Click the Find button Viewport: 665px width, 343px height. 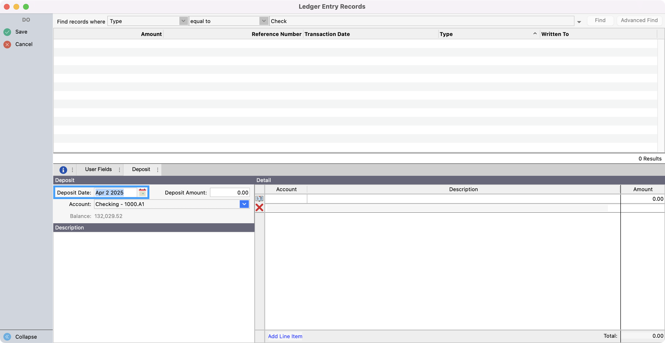coord(600,20)
